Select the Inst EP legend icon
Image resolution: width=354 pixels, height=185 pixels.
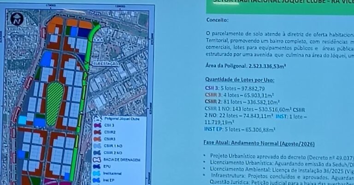pyautogui.click(x=97, y=180)
